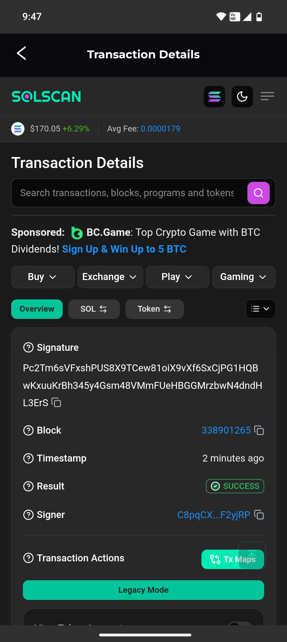This screenshot has height=642, width=287.
Task: Copy the transaction signature
Action: click(56, 402)
